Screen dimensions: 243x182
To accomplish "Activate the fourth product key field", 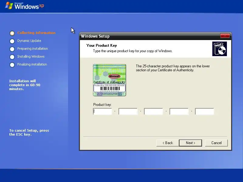I will (x=179, y=111).
